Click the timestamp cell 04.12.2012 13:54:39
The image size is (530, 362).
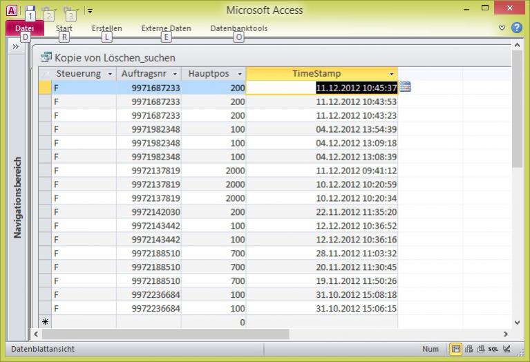click(322, 129)
